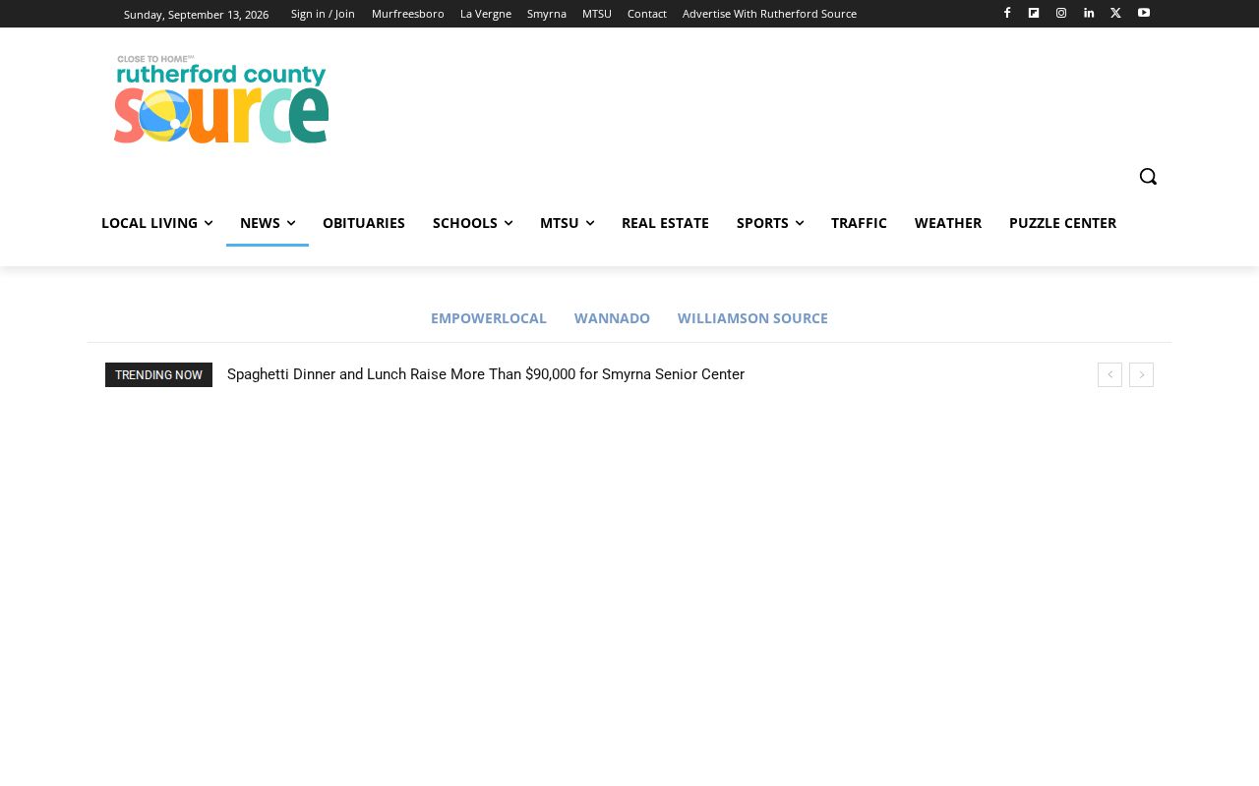
Task: Expand the Schools dropdown menu
Action: pyautogui.click(x=472, y=223)
